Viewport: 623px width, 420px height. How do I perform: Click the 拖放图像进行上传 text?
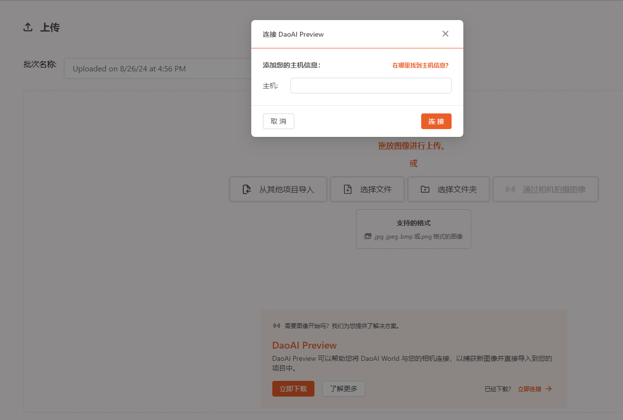[x=413, y=146]
